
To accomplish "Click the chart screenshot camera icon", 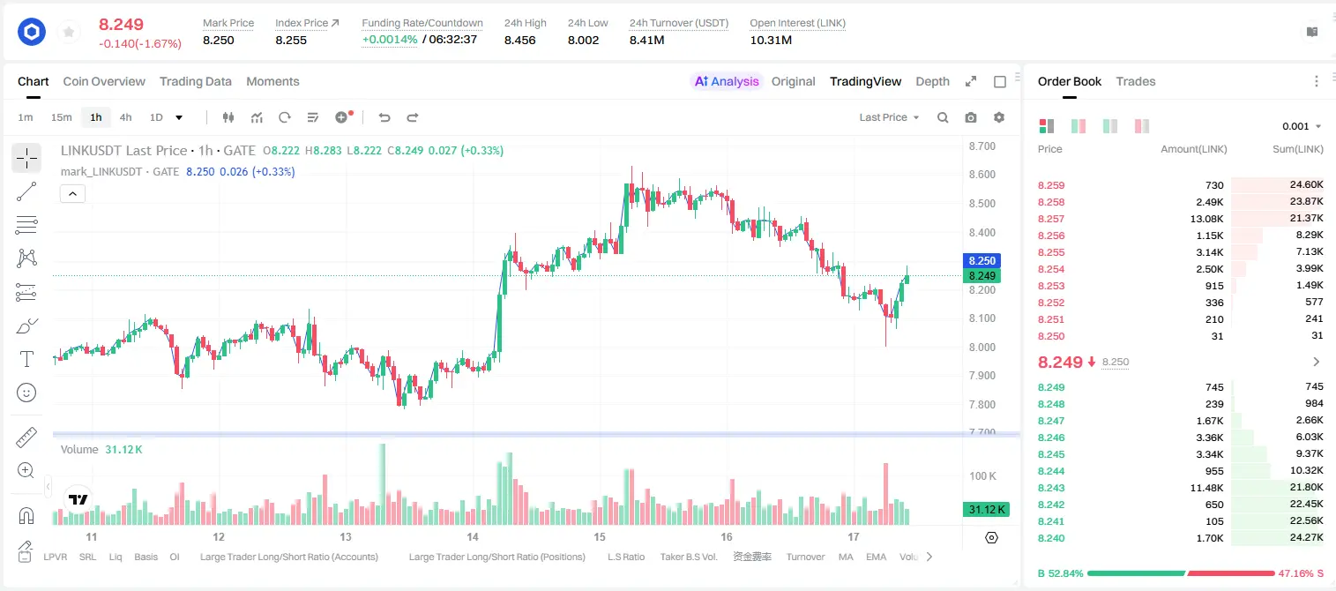I will (971, 117).
